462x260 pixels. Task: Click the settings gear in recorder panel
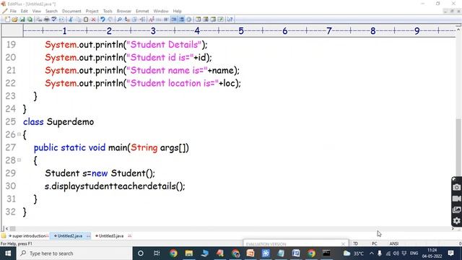456,221
